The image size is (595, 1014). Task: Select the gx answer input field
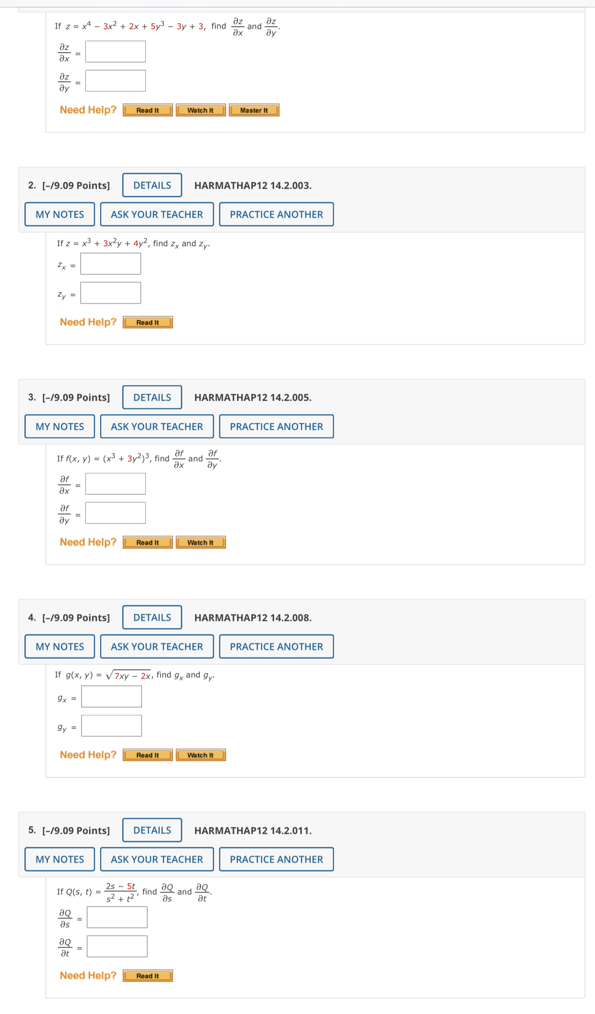pos(112,696)
